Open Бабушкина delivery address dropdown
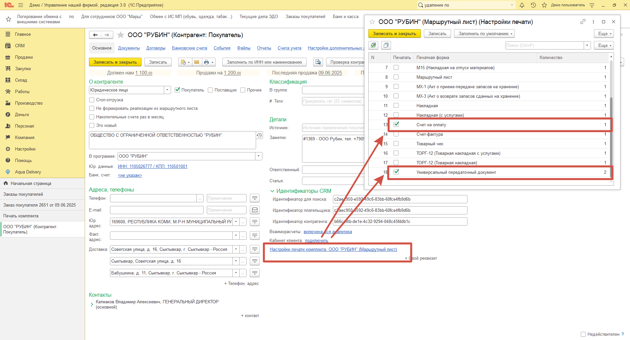 click(x=235, y=273)
